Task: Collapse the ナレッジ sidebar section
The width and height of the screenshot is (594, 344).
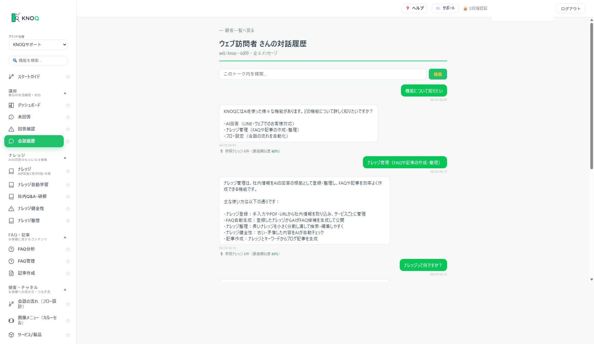Action: 65,158
